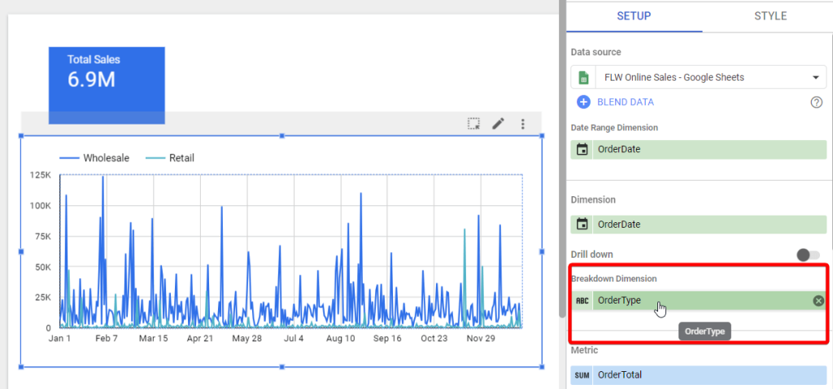Screen dimensions: 833x389
Task: Open the help question mark icon
Action: coord(817,103)
